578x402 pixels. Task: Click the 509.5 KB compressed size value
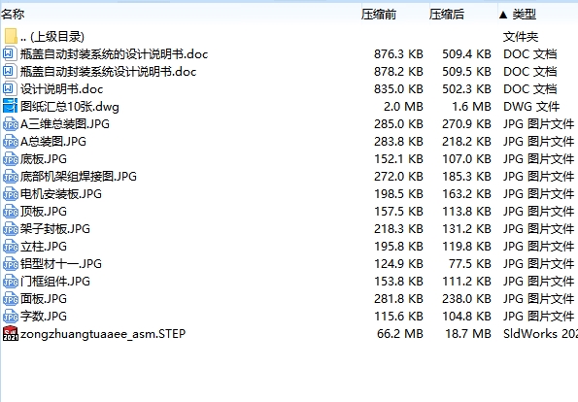click(x=466, y=72)
